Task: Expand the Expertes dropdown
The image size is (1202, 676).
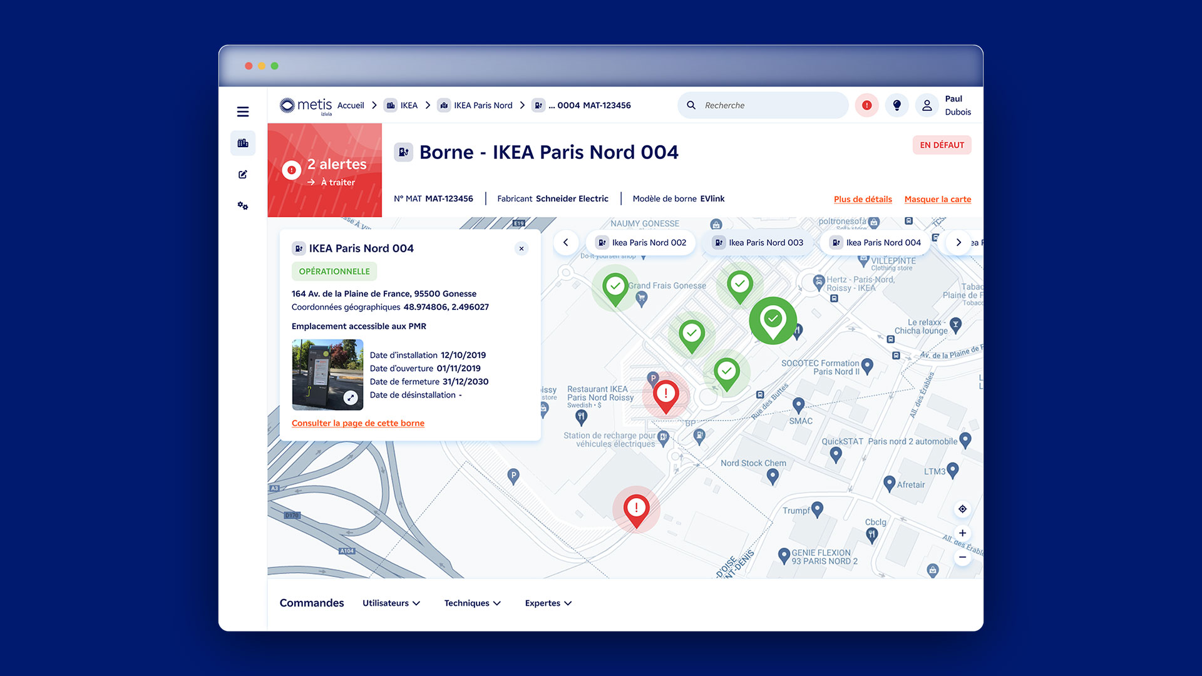Action: [x=548, y=603]
